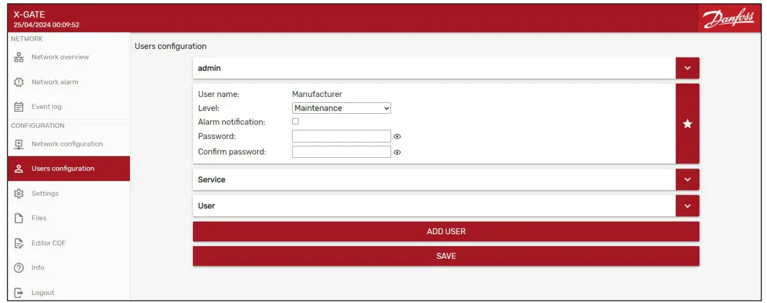Image resolution: width=767 pixels, height=303 pixels.
Task: Open Network overview menu item
Action: tap(69, 57)
